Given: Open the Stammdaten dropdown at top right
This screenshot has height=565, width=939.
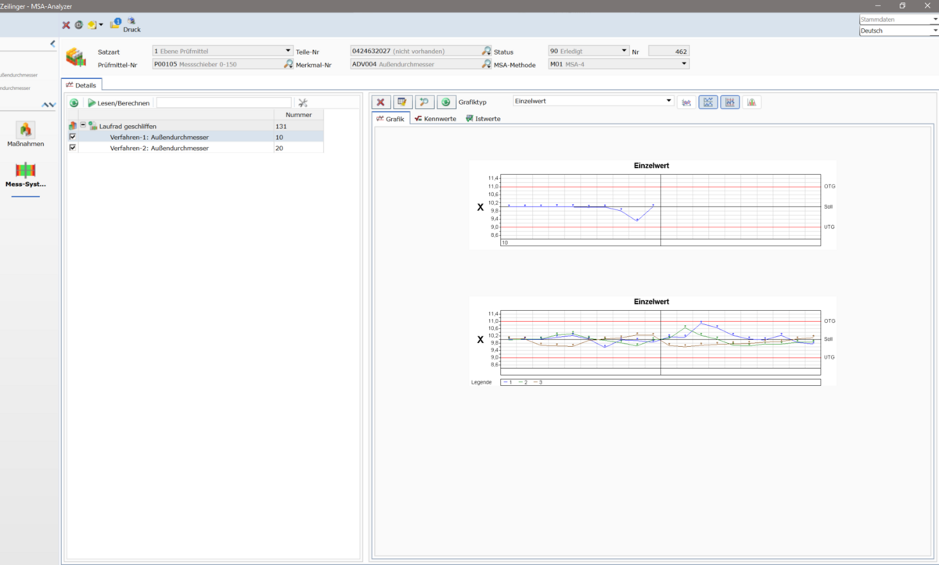Looking at the screenshot, I should click(x=935, y=20).
